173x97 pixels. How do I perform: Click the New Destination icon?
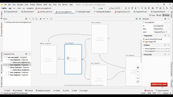33,19
